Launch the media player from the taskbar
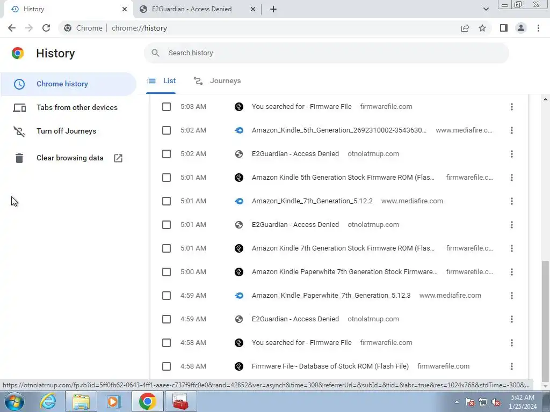The image size is (550, 412). point(114,401)
